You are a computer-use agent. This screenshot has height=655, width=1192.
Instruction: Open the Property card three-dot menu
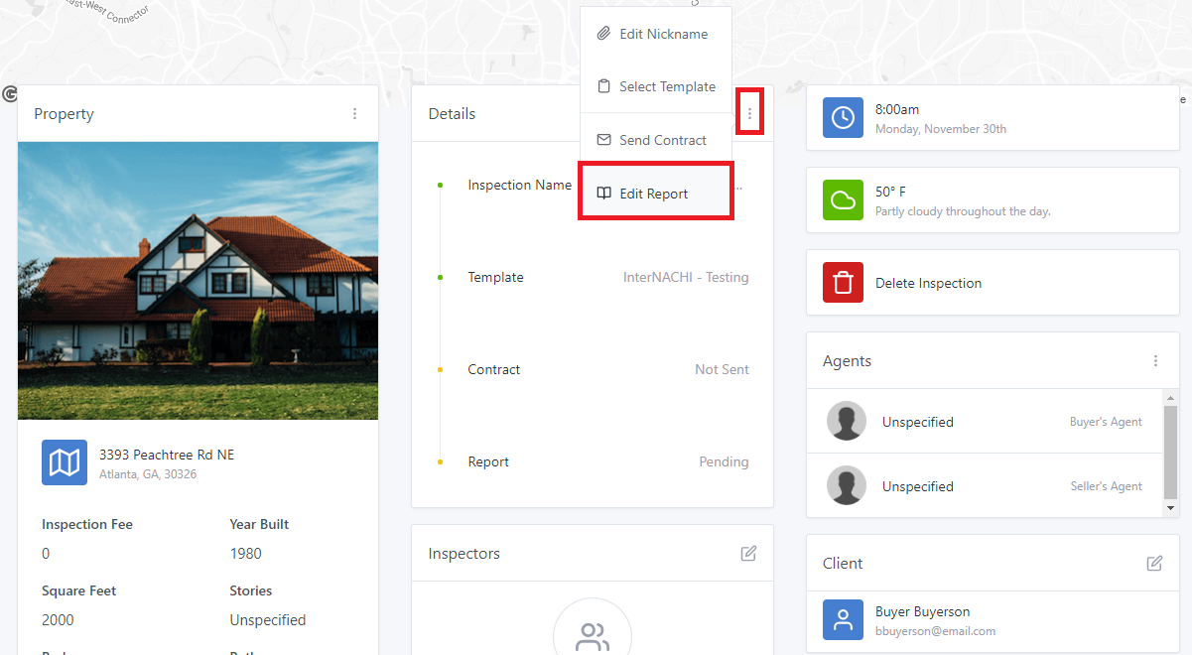[354, 114]
